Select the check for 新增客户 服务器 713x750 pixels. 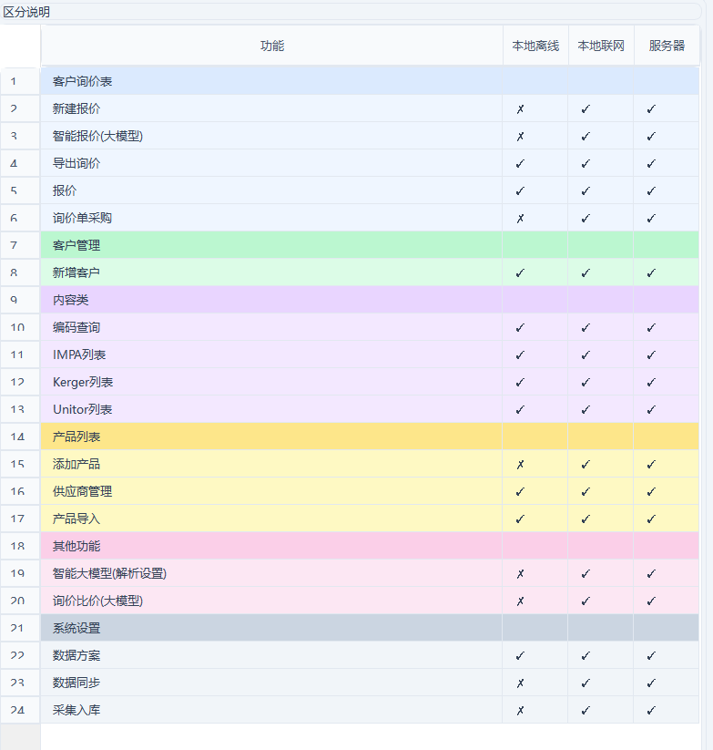[651, 273]
